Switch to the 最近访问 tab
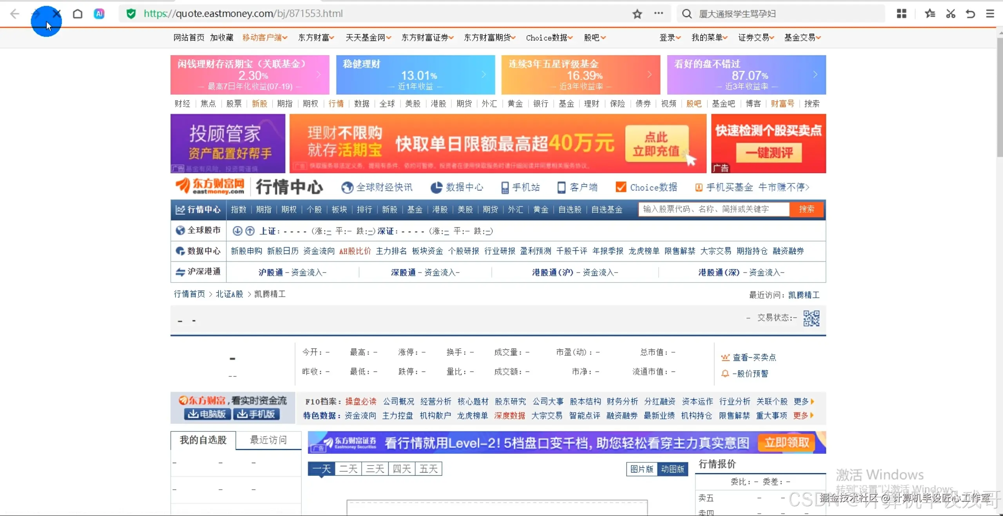 coord(268,440)
